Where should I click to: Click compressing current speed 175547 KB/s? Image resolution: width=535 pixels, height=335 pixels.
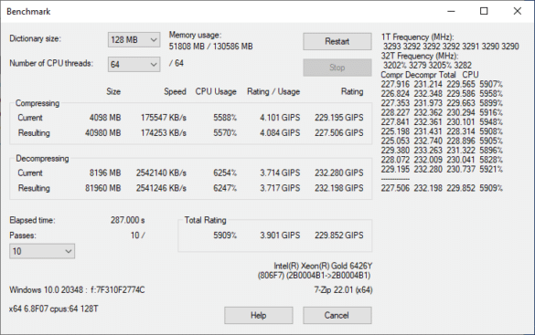click(x=164, y=118)
